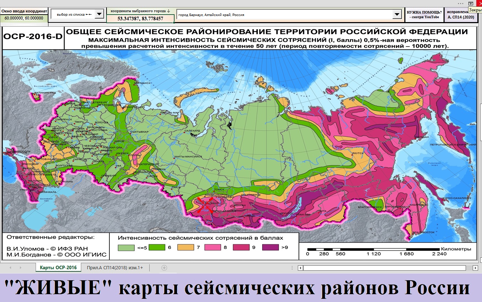The width and height of the screenshot is (482, 302).
Task: Add a new sheet with plus icon
Action: click(x=164, y=268)
